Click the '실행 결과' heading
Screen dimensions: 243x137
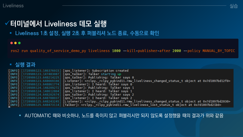point(25,65)
